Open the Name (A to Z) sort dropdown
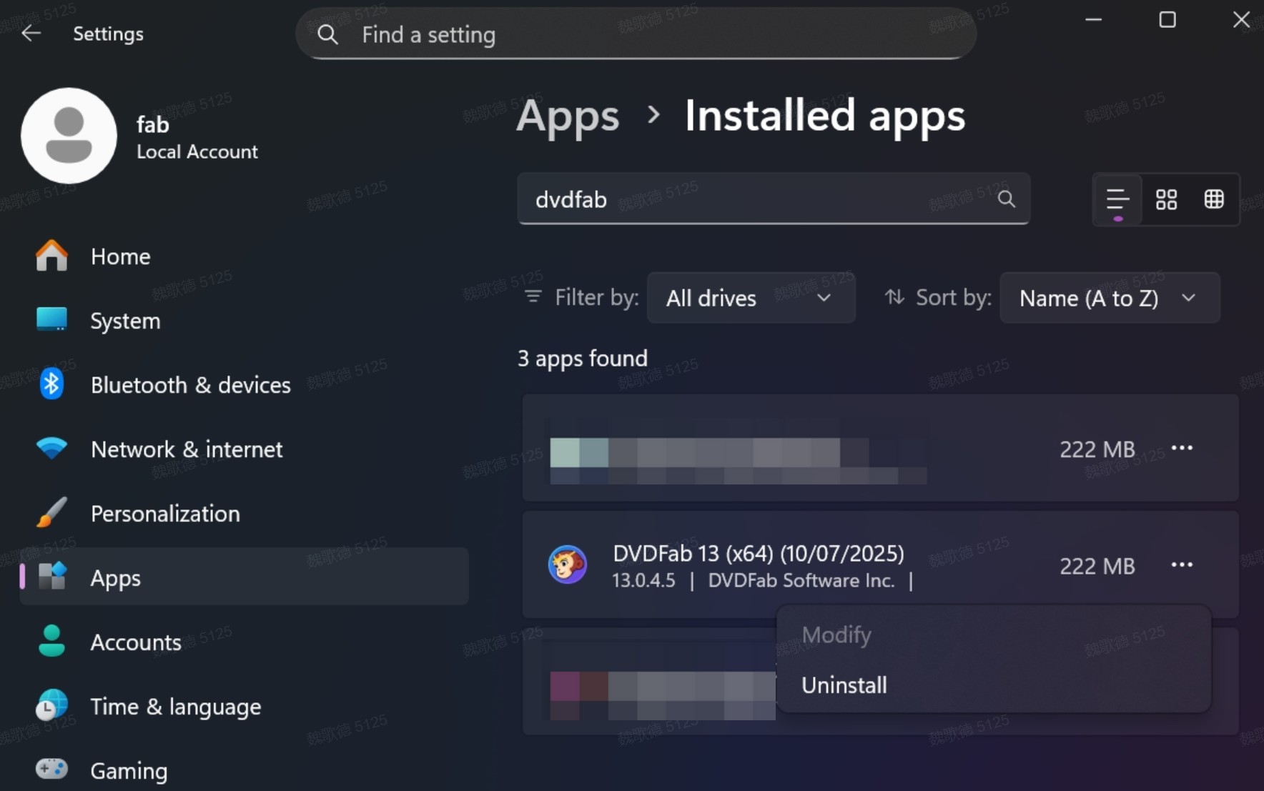This screenshot has height=791, width=1264. [x=1110, y=297]
